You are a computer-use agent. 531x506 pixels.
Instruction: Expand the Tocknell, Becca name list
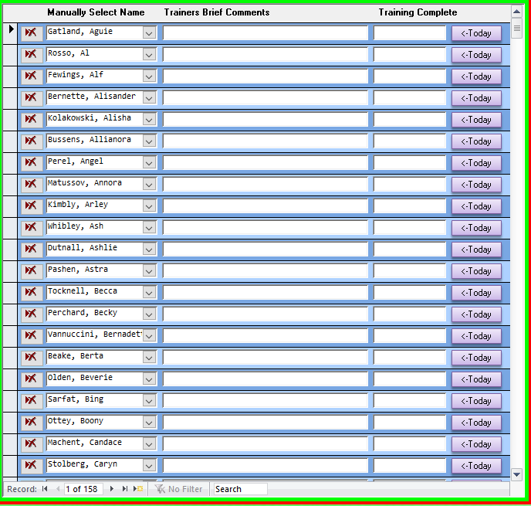(x=149, y=293)
